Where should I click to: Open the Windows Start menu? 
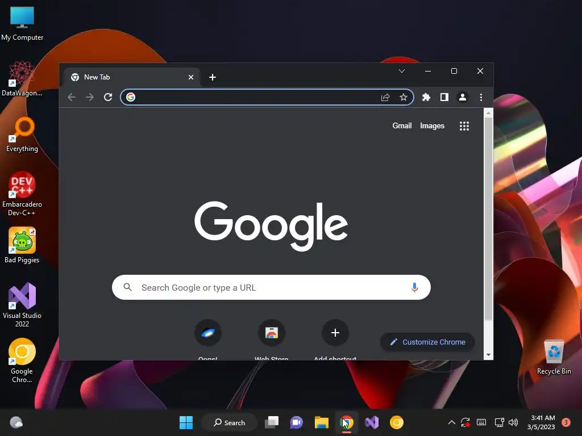pos(186,422)
